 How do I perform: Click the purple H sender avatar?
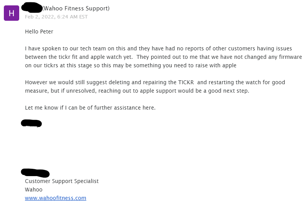point(12,13)
